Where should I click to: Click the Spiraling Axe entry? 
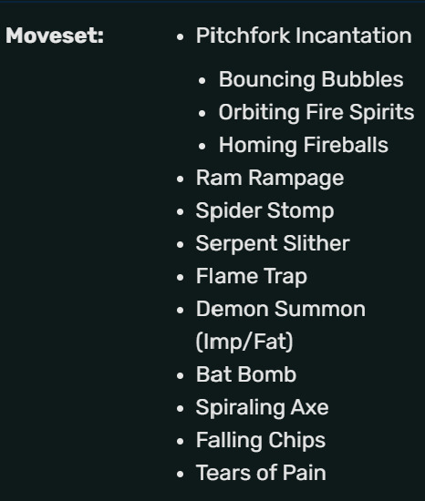click(263, 407)
